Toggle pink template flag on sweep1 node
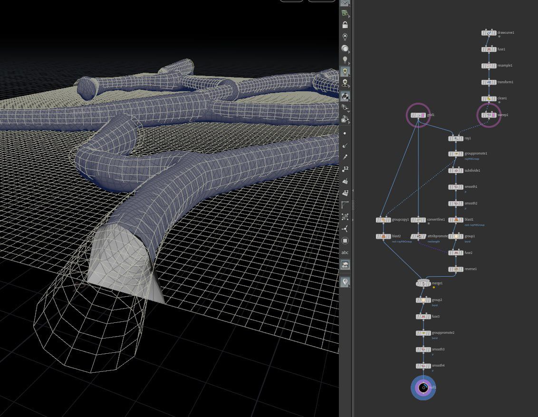The width and height of the screenshot is (538, 417). coord(494,116)
